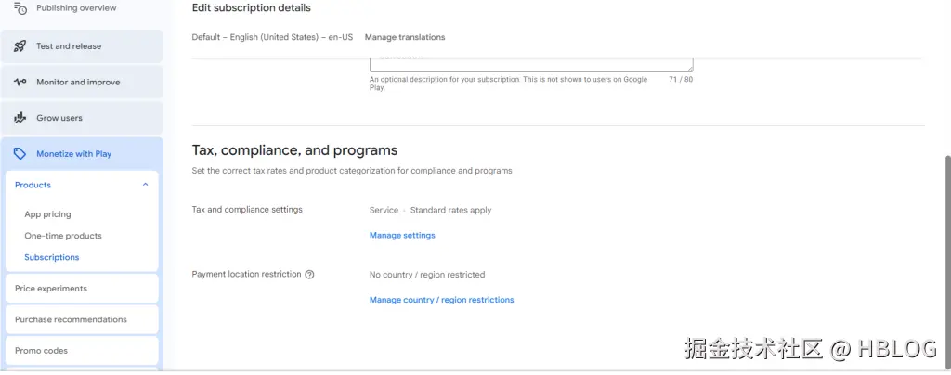Screen dimensions: 951x375
Task: Click the Manage settings link
Action: 402,236
